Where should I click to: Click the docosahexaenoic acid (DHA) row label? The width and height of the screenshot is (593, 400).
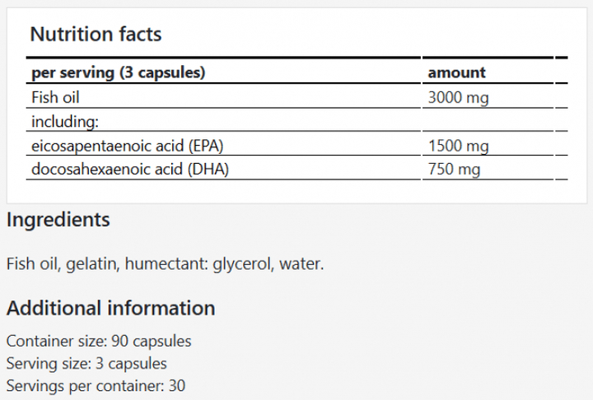(x=129, y=170)
